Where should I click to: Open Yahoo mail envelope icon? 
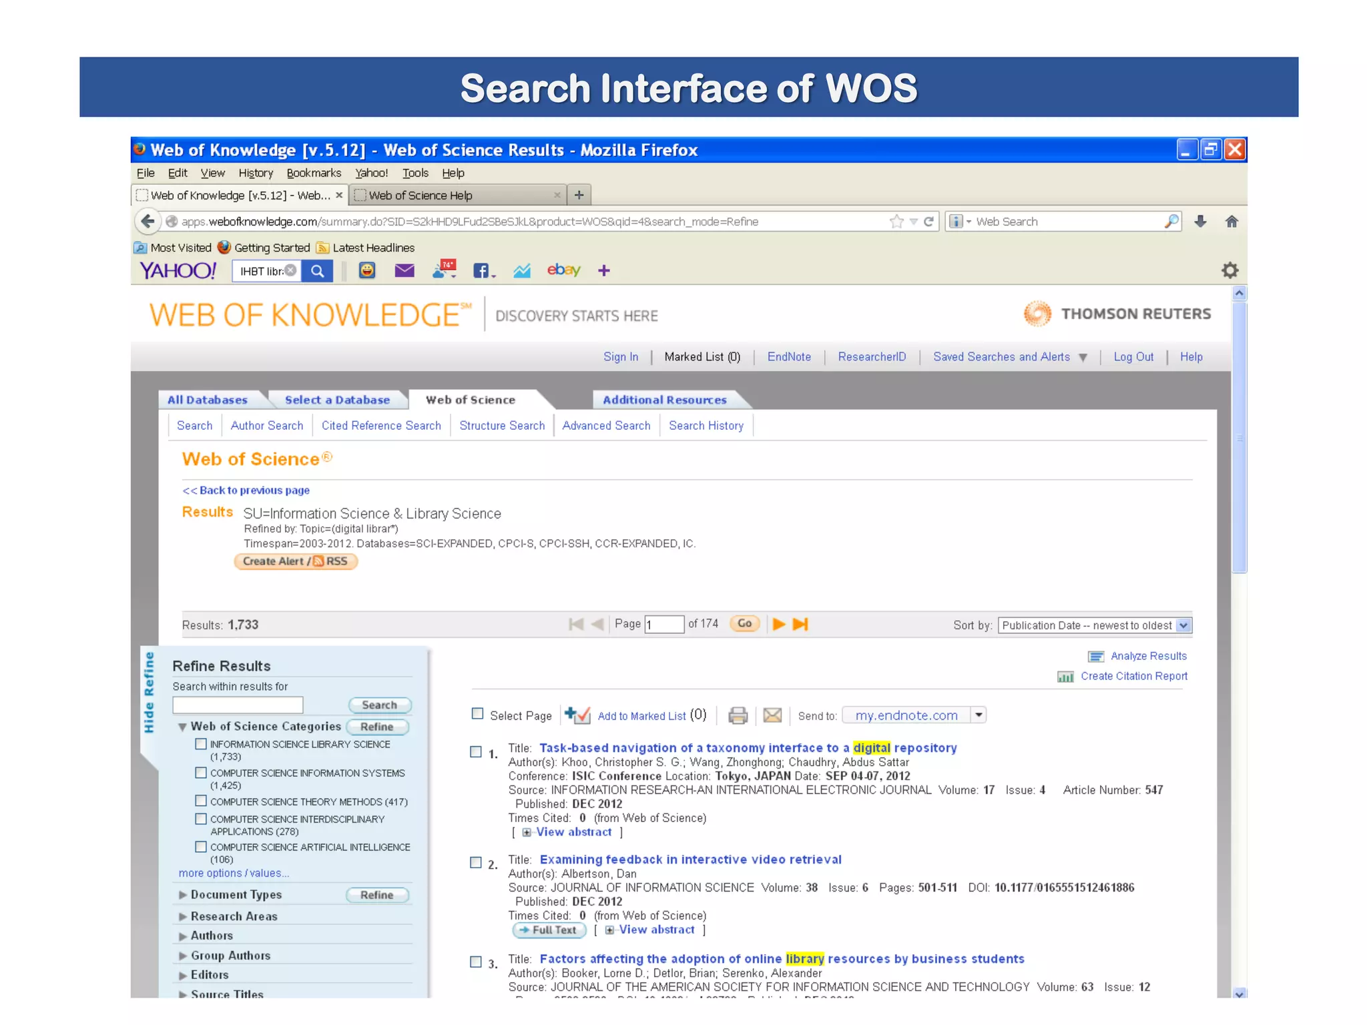(x=404, y=270)
